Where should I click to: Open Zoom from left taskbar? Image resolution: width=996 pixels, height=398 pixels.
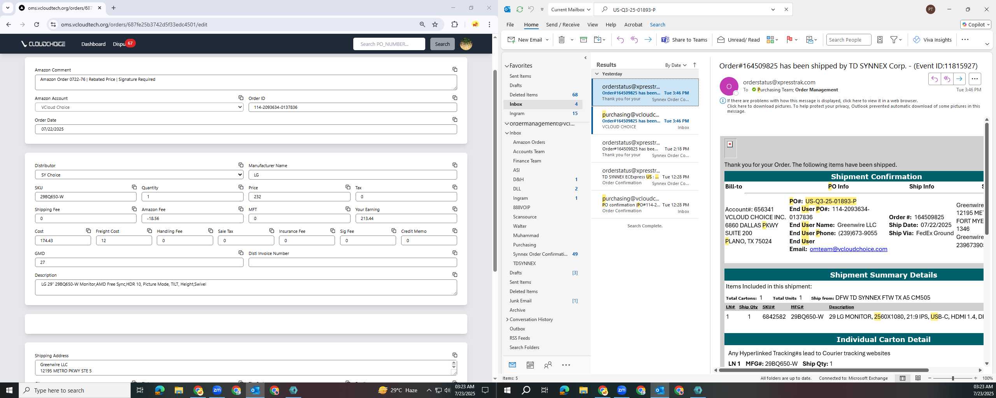click(217, 390)
